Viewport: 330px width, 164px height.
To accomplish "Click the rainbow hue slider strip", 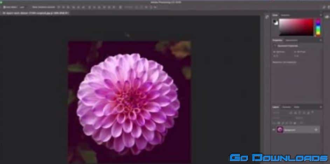I will (318, 27).
